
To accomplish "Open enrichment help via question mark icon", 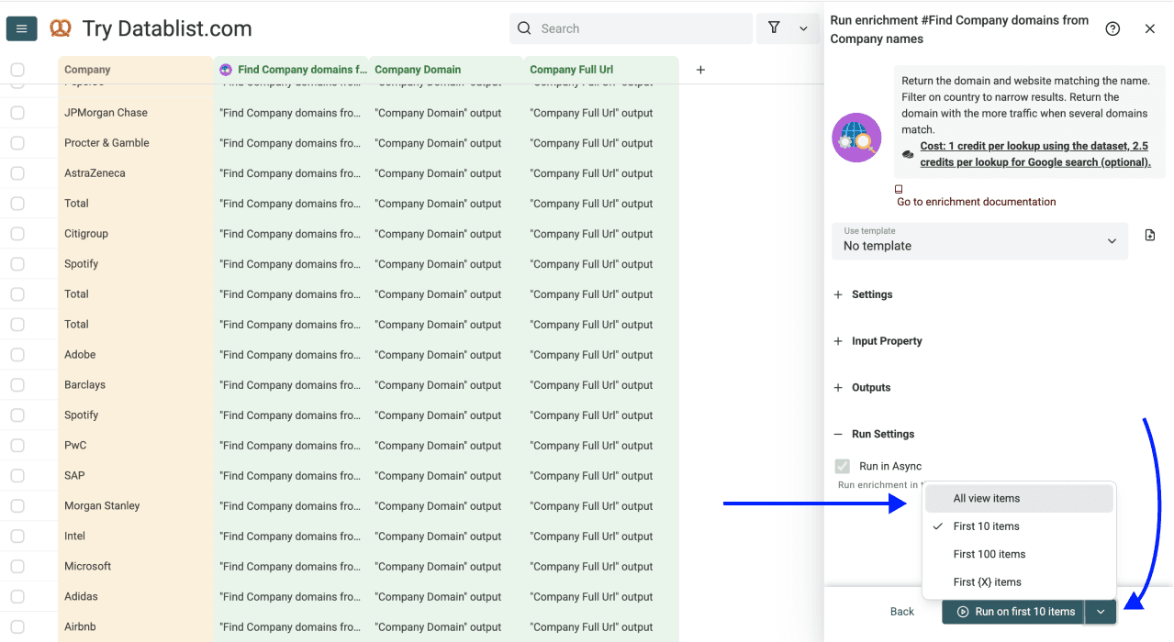I will [x=1113, y=28].
